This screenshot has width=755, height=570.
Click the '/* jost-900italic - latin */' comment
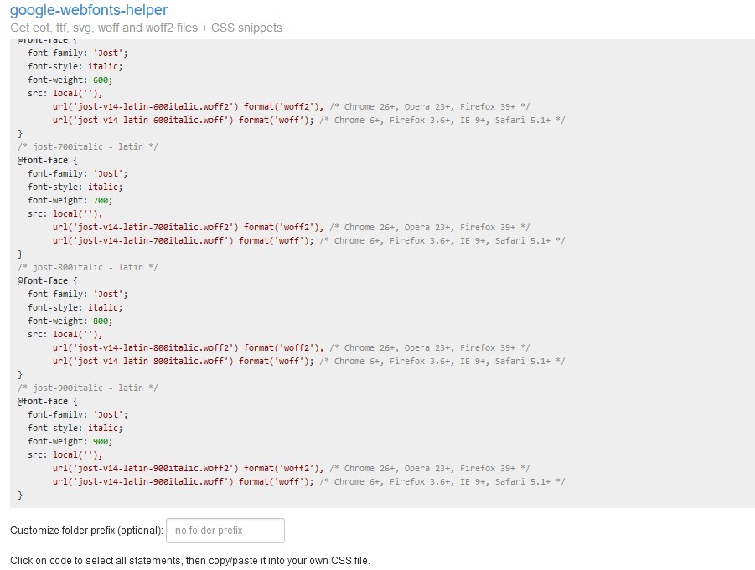click(88, 388)
